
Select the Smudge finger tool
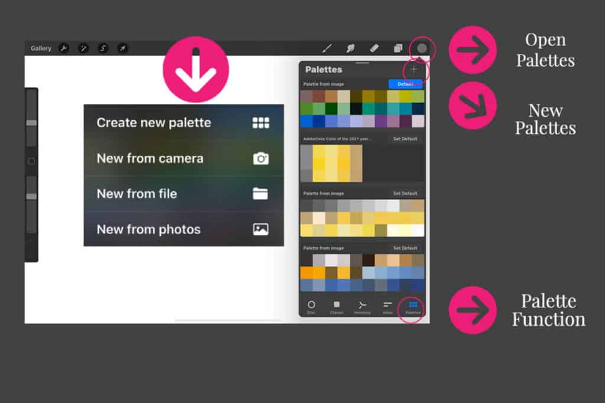350,48
